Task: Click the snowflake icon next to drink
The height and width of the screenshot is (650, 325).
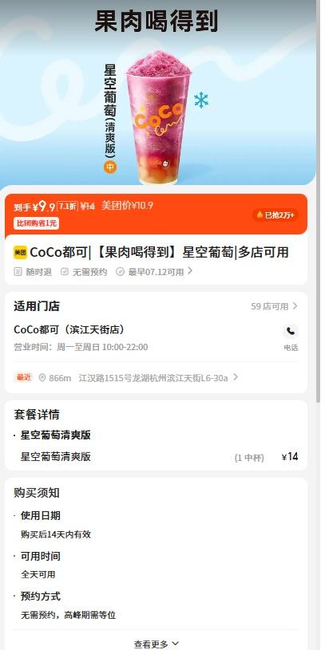Action: coord(201,100)
